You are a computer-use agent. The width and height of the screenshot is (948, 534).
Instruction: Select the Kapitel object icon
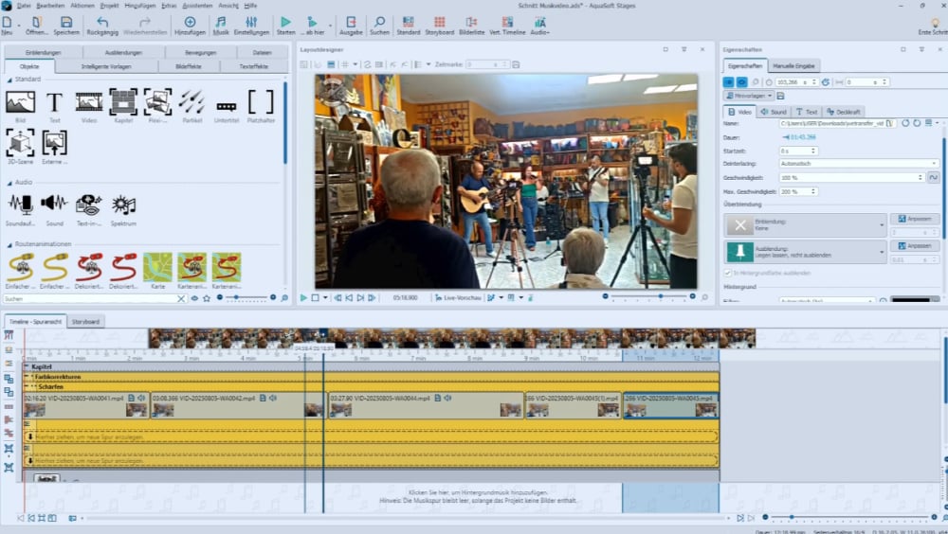coord(123,102)
